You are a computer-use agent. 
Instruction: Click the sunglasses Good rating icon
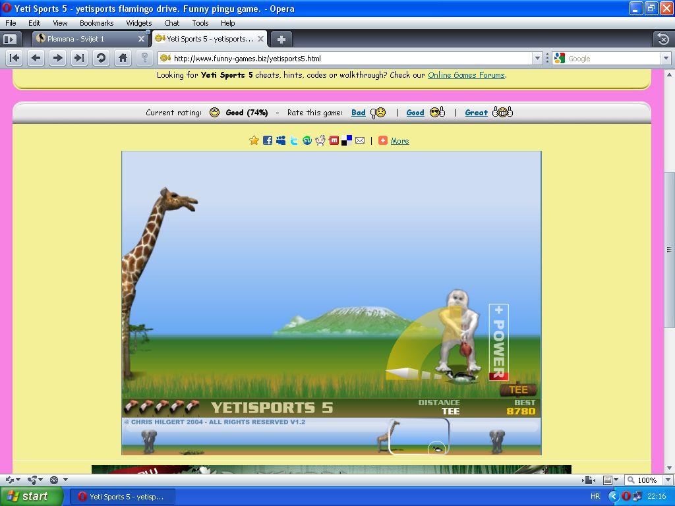point(438,112)
